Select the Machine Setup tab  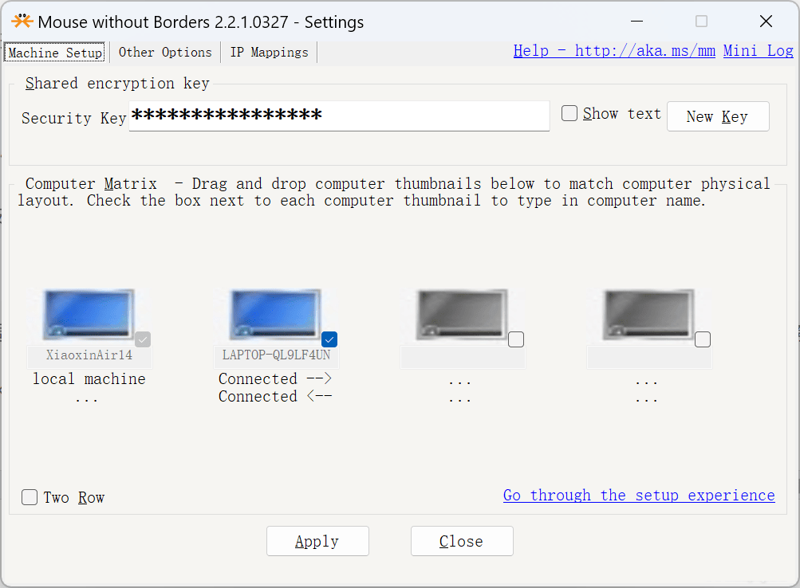[x=55, y=53]
